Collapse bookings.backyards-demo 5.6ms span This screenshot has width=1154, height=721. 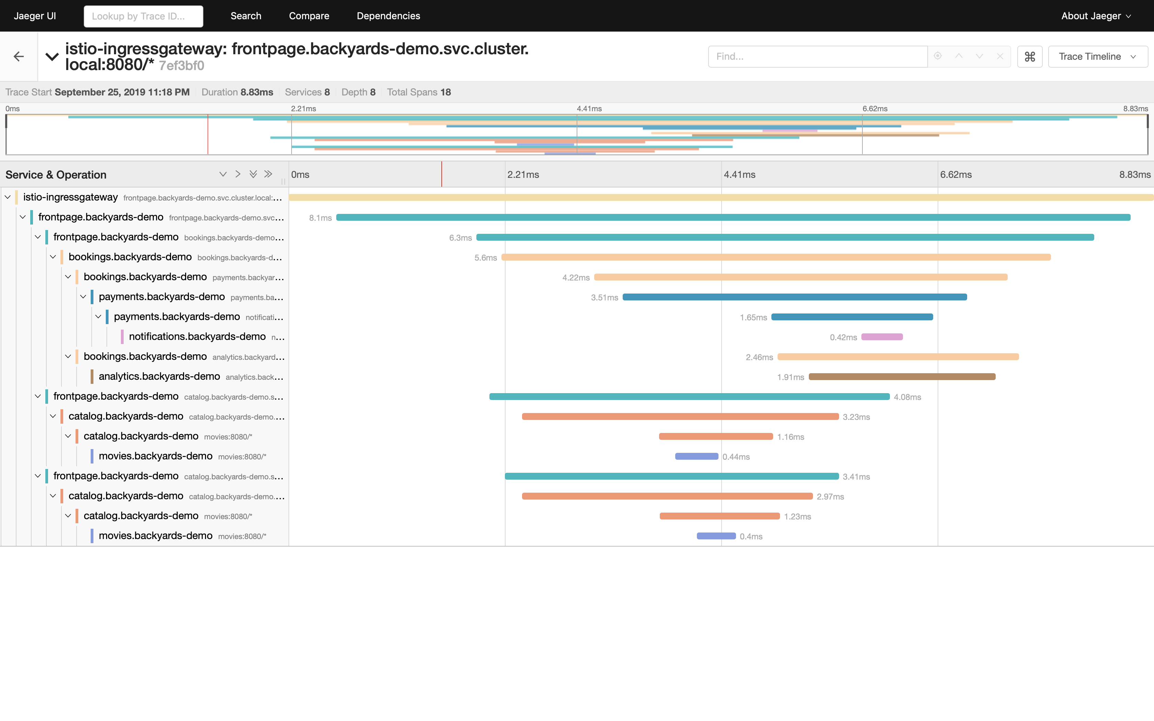[x=53, y=257]
